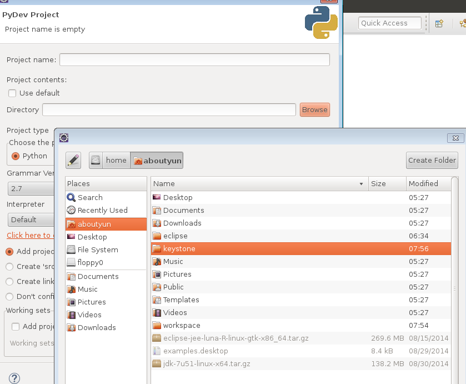Click Open Perspective icon next to Quick Access
Image resolution: width=466 pixels, height=384 pixels.
click(439, 23)
